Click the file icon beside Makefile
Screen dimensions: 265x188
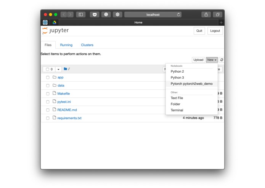pos(54,93)
